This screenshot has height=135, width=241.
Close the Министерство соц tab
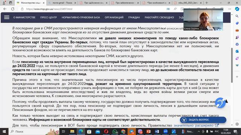44,3
